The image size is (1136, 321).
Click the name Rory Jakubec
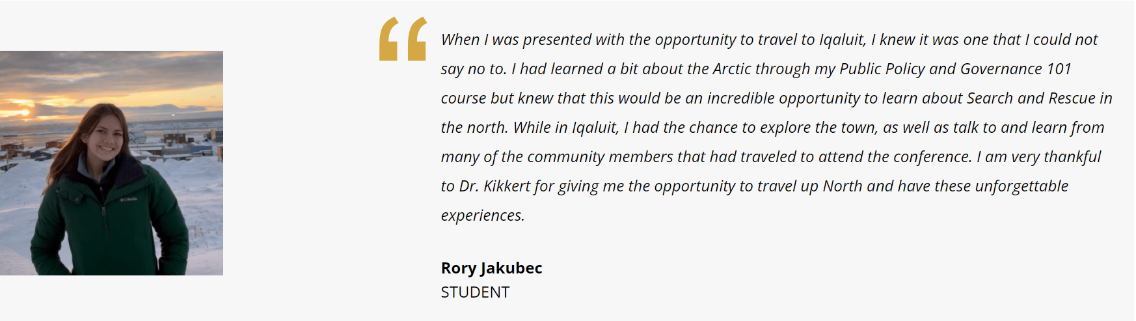(x=491, y=268)
